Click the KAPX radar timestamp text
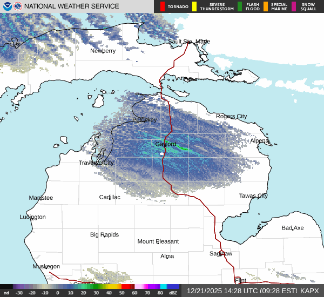Image resolution: width=324 pixels, height=297 pixels. point(253,291)
